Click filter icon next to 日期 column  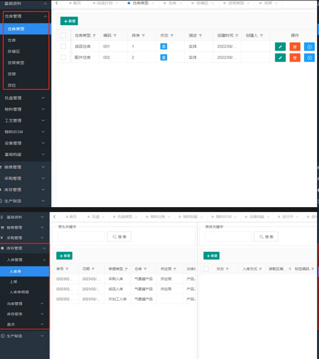pyautogui.click(x=93, y=269)
